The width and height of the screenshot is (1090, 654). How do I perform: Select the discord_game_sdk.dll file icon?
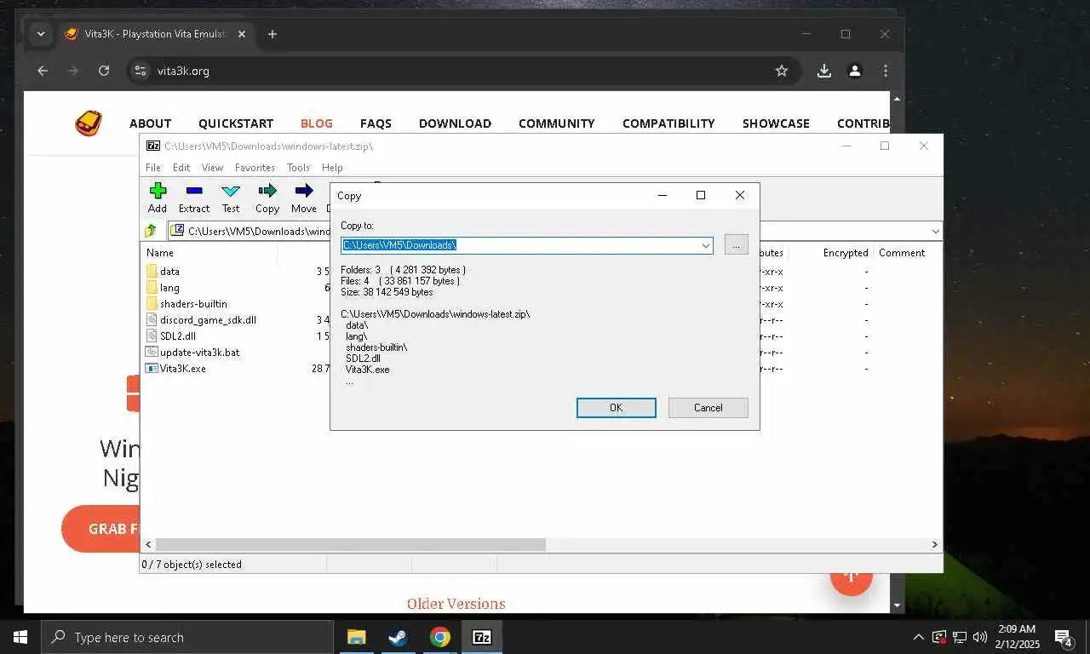click(152, 319)
